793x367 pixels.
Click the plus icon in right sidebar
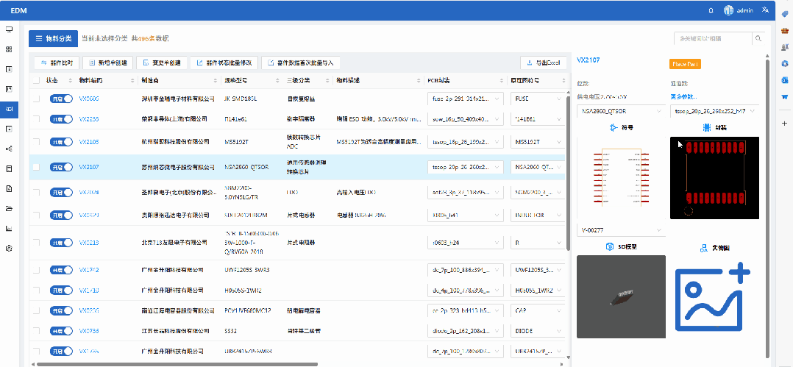[784, 123]
